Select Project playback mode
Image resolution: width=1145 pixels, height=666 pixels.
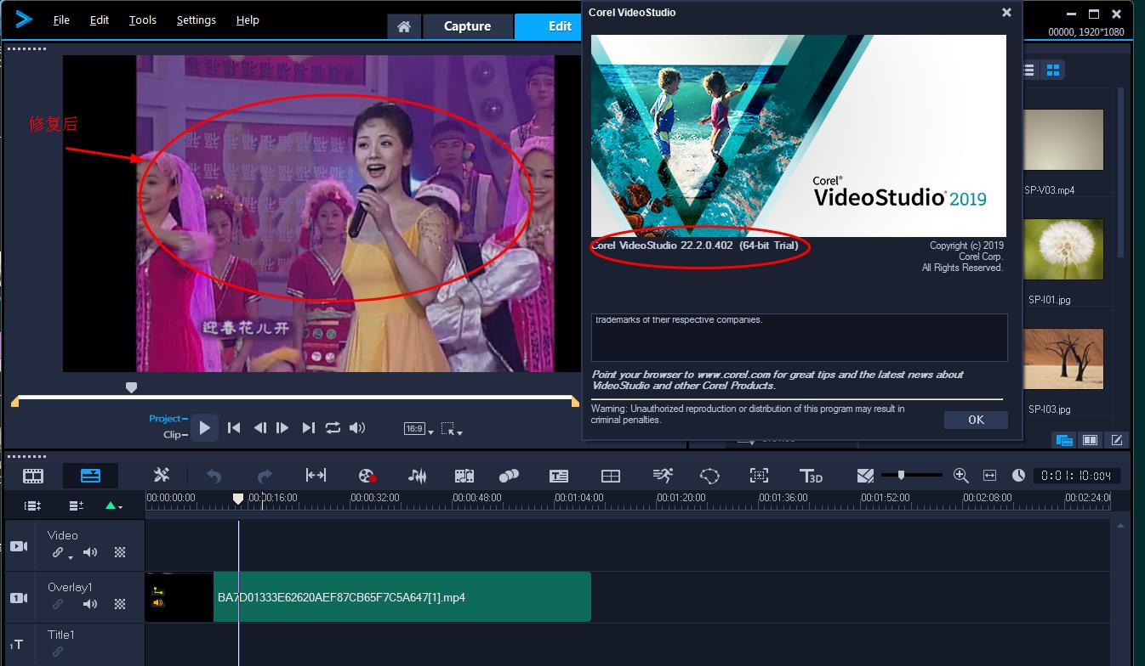168,419
